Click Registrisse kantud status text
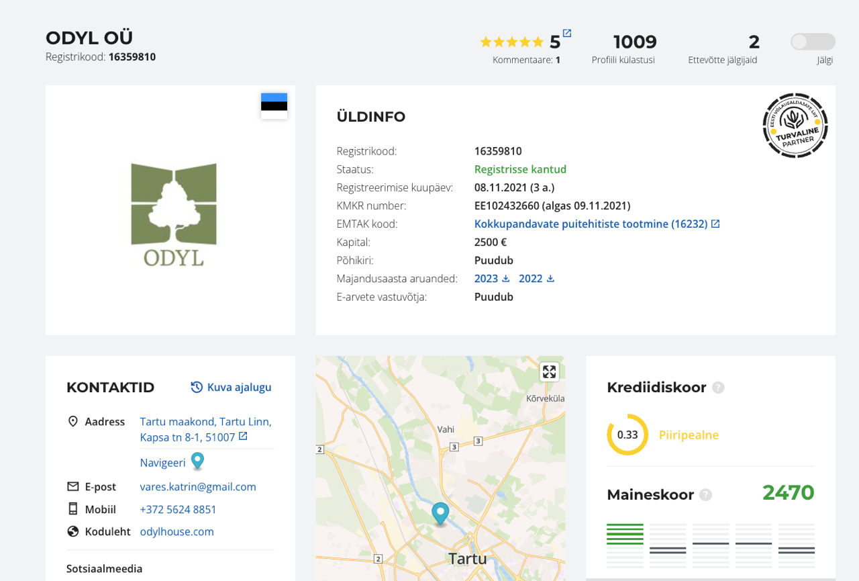 pyautogui.click(x=520, y=169)
